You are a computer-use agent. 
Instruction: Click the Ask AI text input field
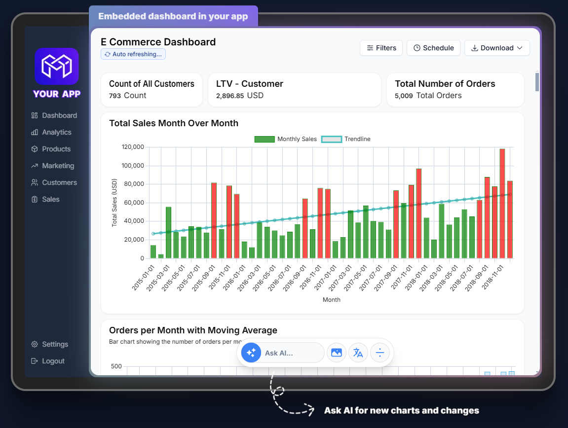291,353
